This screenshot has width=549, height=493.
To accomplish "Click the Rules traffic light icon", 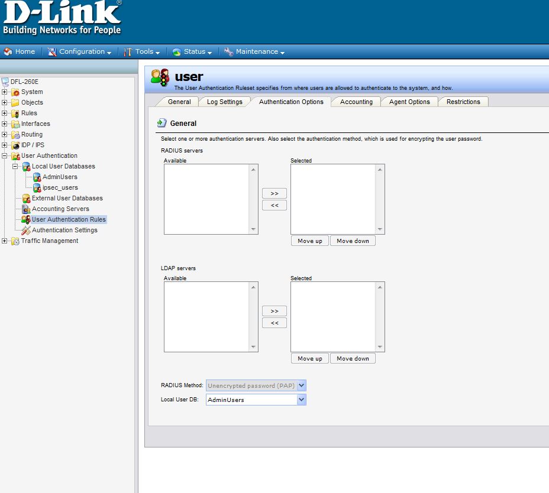I will pyautogui.click(x=15, y=113).
